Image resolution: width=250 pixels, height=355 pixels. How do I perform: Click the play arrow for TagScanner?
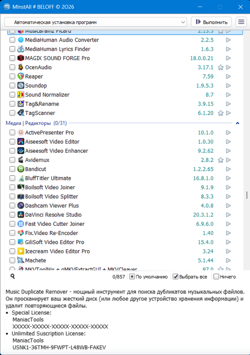[228, 113]
